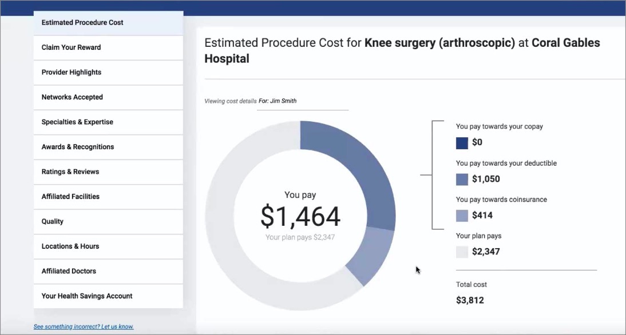This screenshot has width=626, height=335.
Task: Open the Let us know feedback link
Action: click(83, 326)
